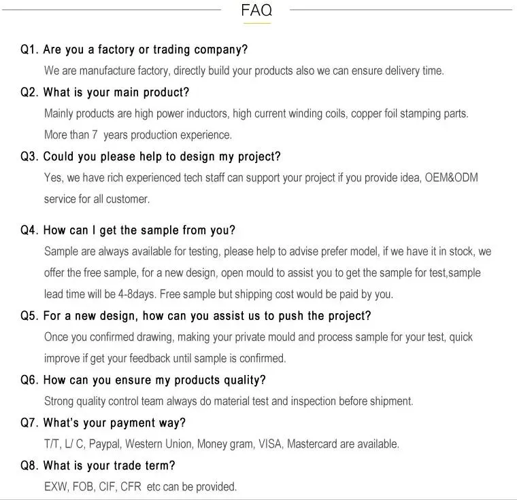517x500 pixels.
Task: Select the line mentioning "lead time will be 4-8days"
Action: [218, 294]
